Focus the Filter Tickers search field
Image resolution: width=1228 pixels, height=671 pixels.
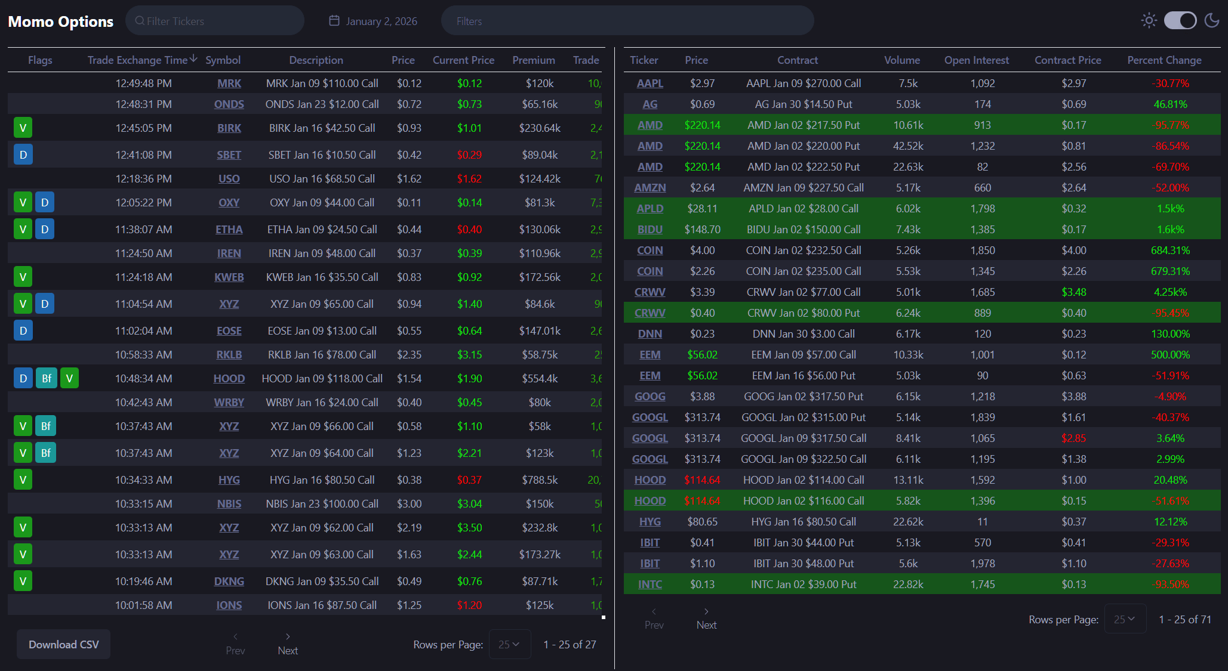tap(215, 21)
